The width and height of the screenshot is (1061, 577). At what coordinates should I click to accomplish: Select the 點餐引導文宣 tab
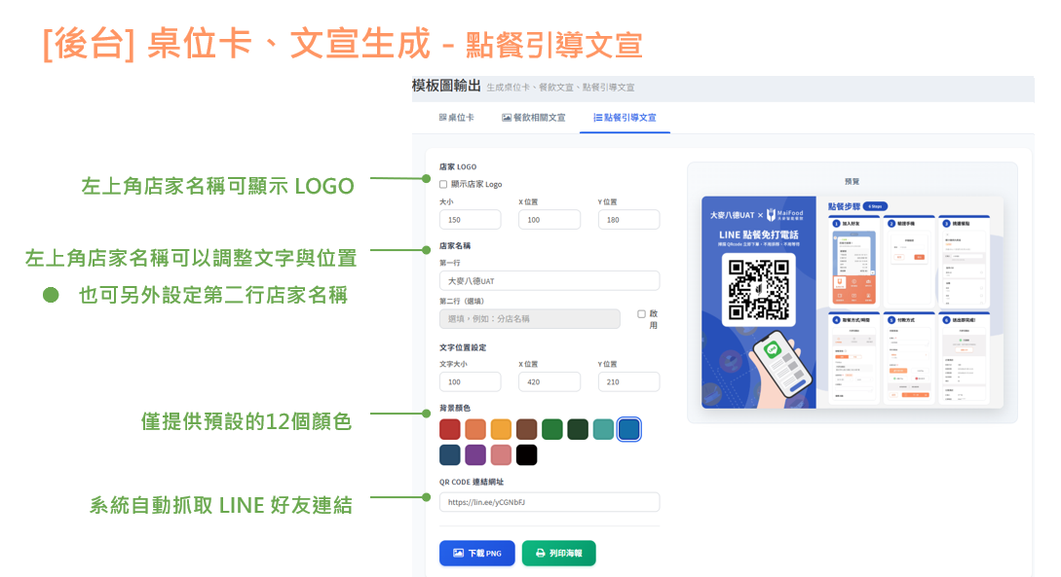625,118
